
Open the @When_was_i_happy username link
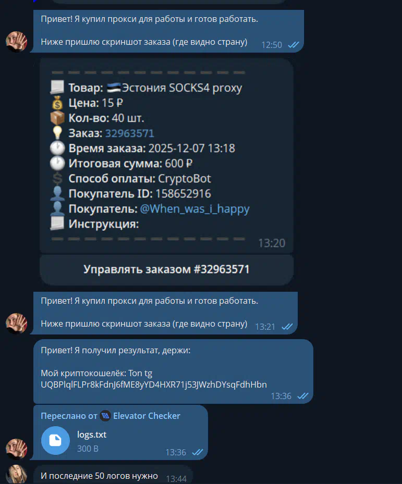(194, 209)
